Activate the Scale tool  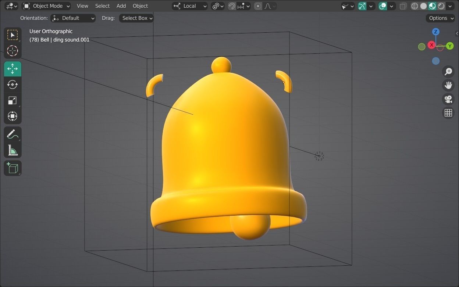pos(13,100)
